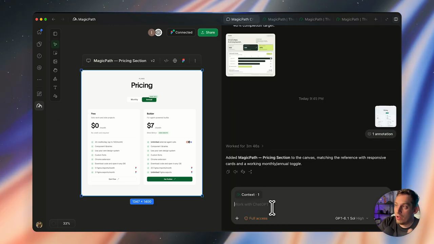The height and width of the screenshot is (244, 434).
Task: Select the text tool
Action: click(x=55, y=87)
